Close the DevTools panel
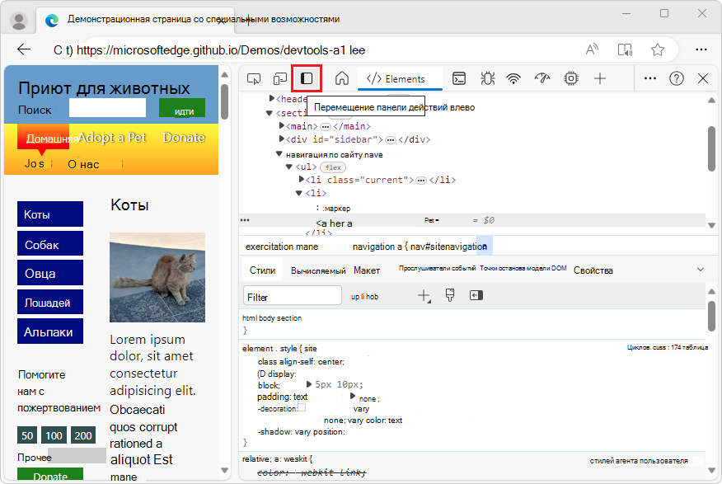 click(x=703, y=78)
